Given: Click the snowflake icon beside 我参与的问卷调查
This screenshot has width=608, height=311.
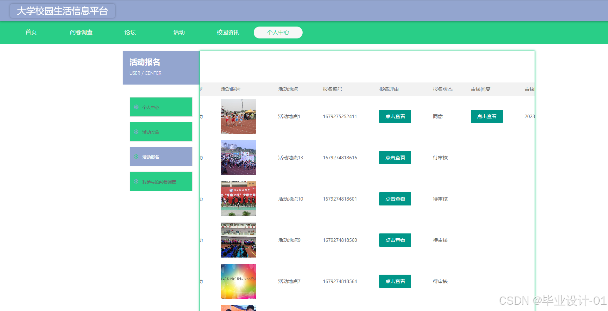Looking at the screenshot, I should coord(136,181).
